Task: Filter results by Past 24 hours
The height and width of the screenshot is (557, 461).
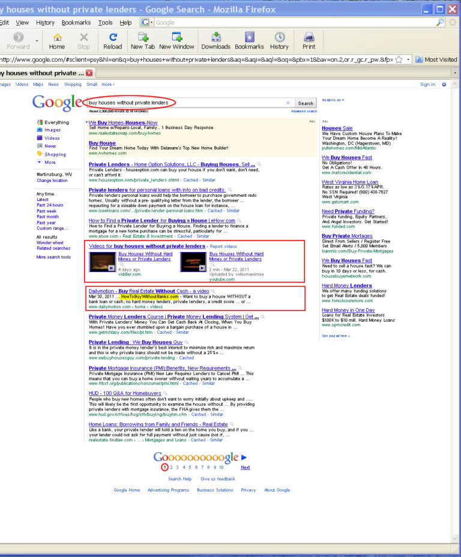Action: pyautogui.click(x=50, y=205)
